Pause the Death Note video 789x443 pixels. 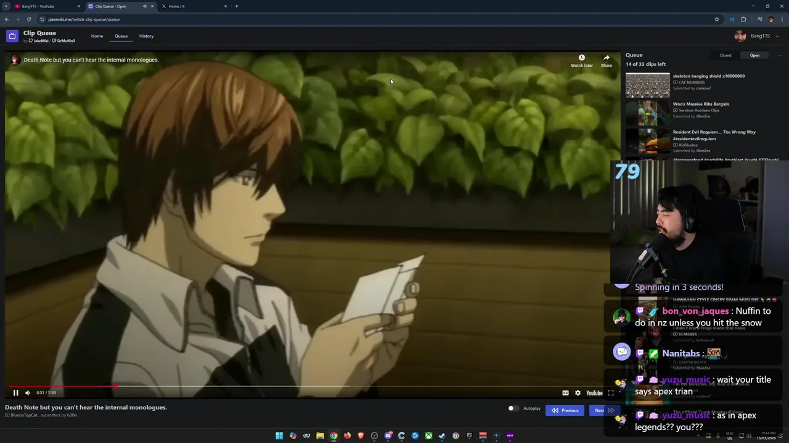[x=15, y=393]
